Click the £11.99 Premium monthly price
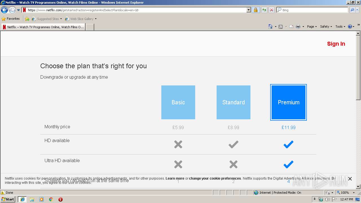This screenshot has height=203, width=361. coord(289,127)
